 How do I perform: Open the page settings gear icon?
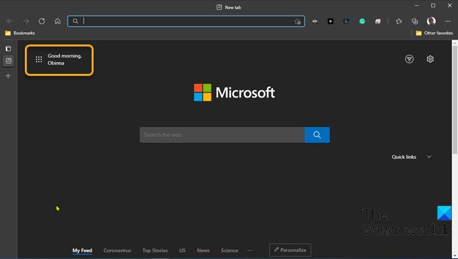[430, 59]
